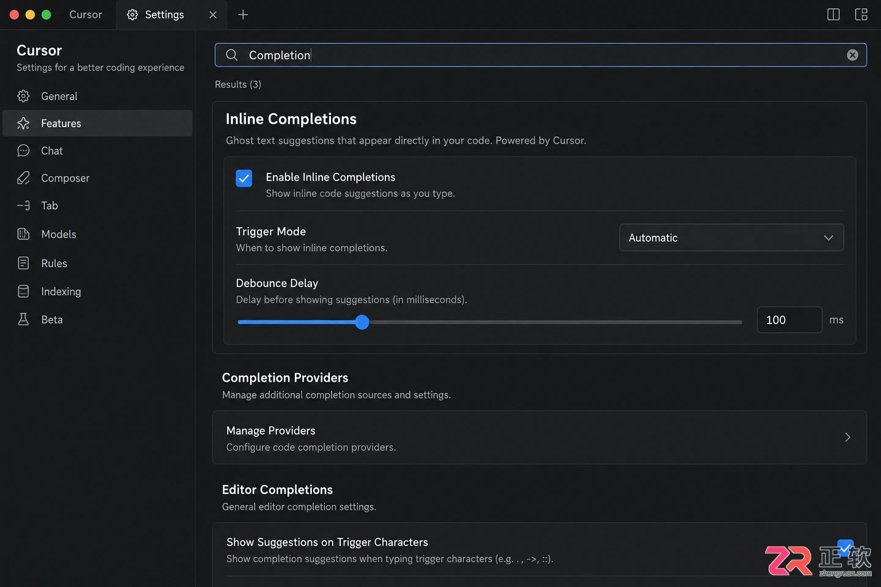Go to Composer settings
The image size is (881, 587).
point(98,178)
